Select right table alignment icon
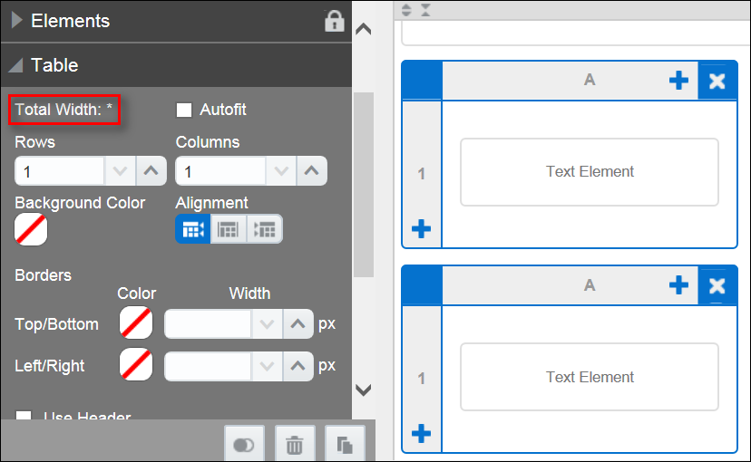Screen dimensions: 751x462 (x=265, y=229)
